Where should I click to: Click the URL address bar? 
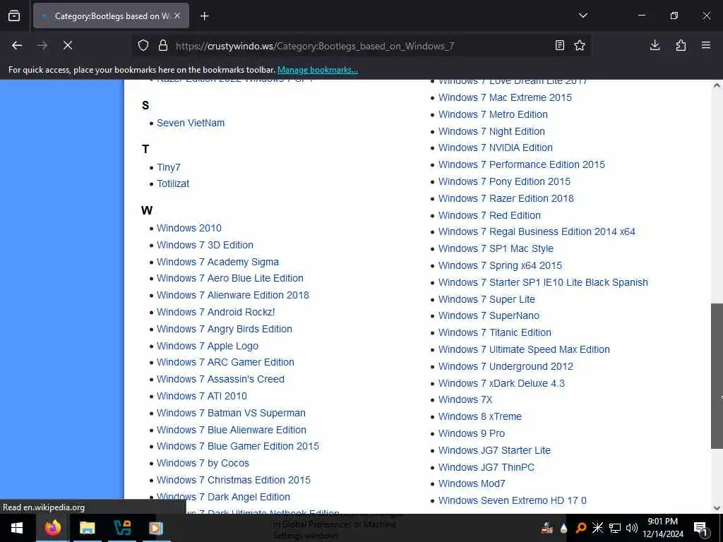click(x=359, y=46)
